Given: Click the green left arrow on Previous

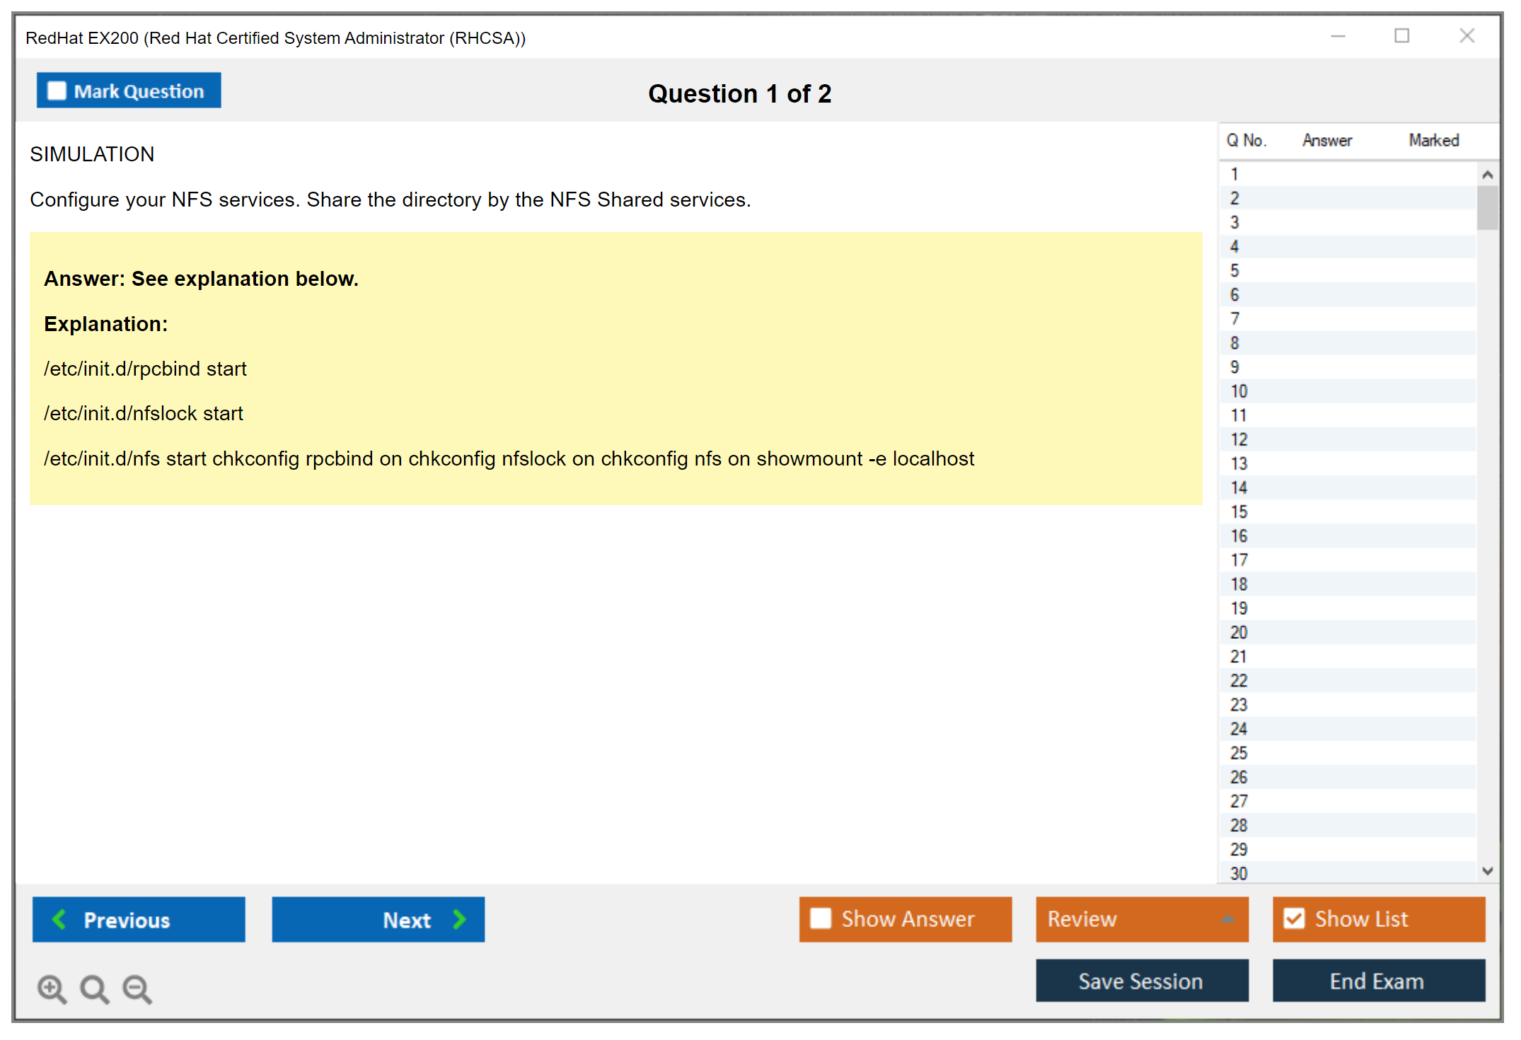Looking at the screenshot, I should [59, 919].
